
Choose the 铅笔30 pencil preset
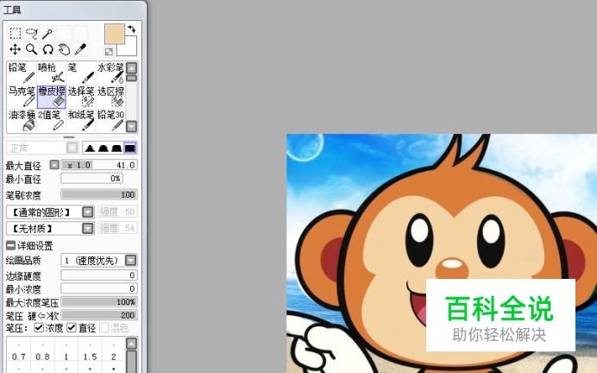pos(110,120)
